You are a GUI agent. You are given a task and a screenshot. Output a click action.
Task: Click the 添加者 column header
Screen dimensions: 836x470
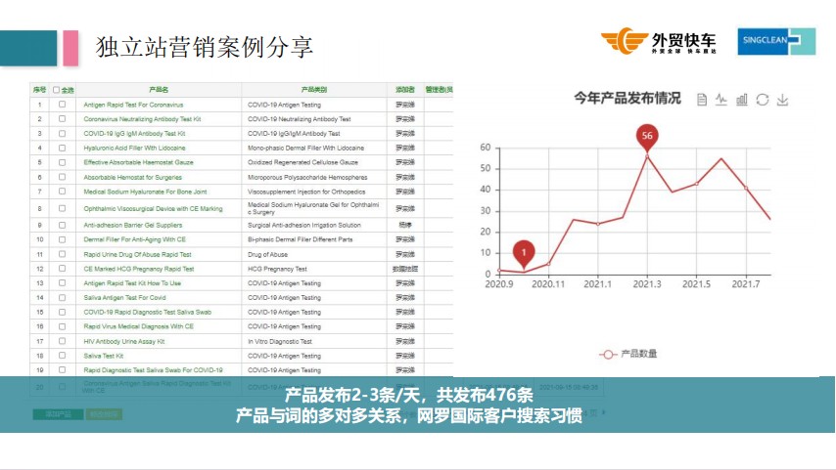pyautogui.click(x=405, y=90)
